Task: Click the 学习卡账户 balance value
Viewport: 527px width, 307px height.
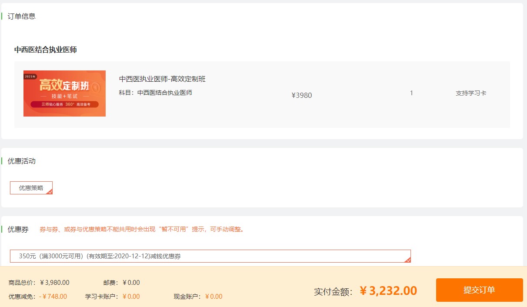Action: pos(131,297)
